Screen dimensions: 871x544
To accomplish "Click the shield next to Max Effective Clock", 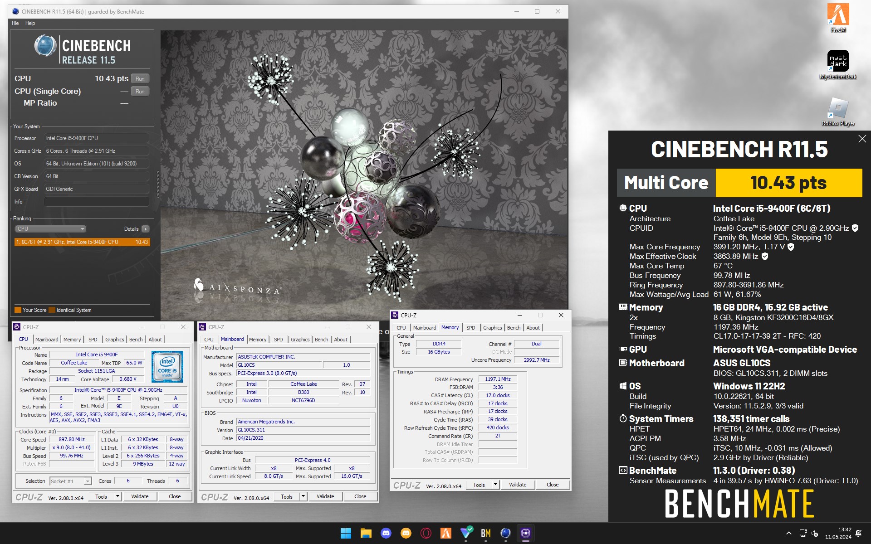I will pos(765,256).
